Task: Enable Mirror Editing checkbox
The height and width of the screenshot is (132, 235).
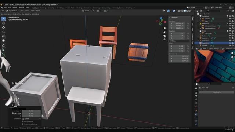Action: click(x=23, y=121)
